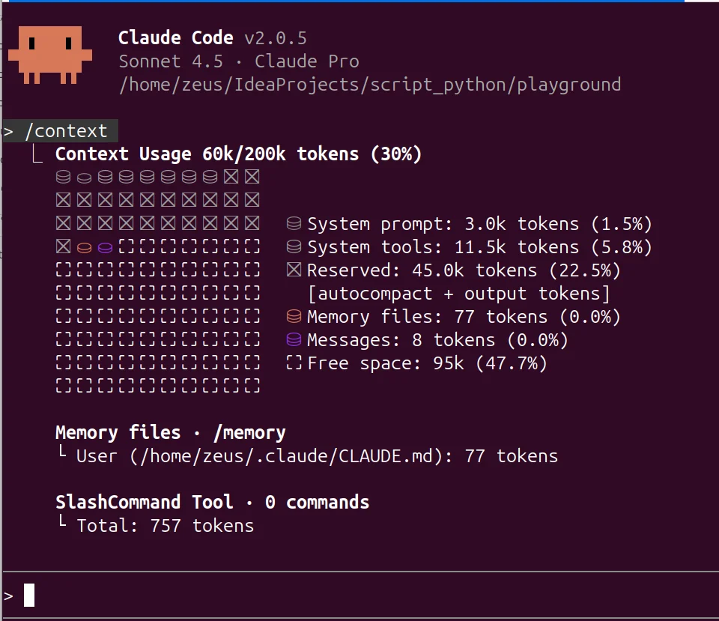Click the 'Sonnet 4.5 · Claude Pro' line
The width and height of the screenshot is (719, 621).
(239, 61)
